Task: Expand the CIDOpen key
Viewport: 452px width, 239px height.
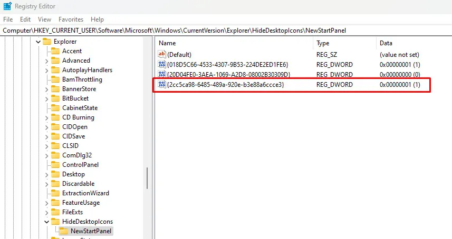Action: (x=47, y=127)
